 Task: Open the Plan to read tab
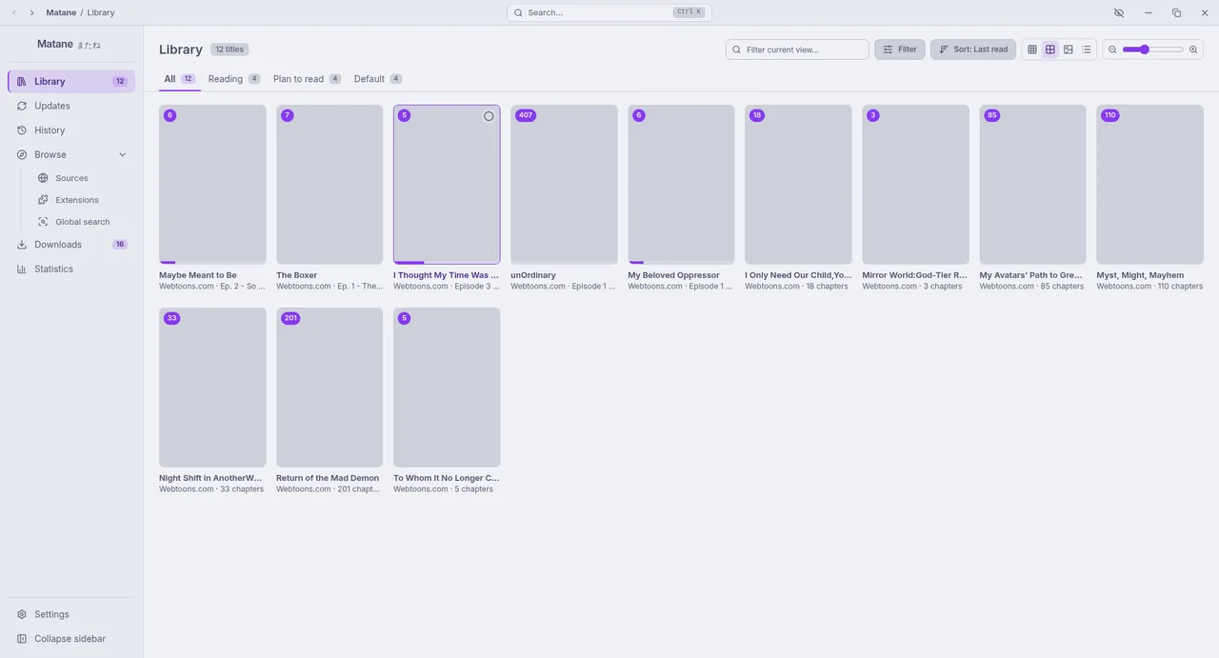point(307,79)
